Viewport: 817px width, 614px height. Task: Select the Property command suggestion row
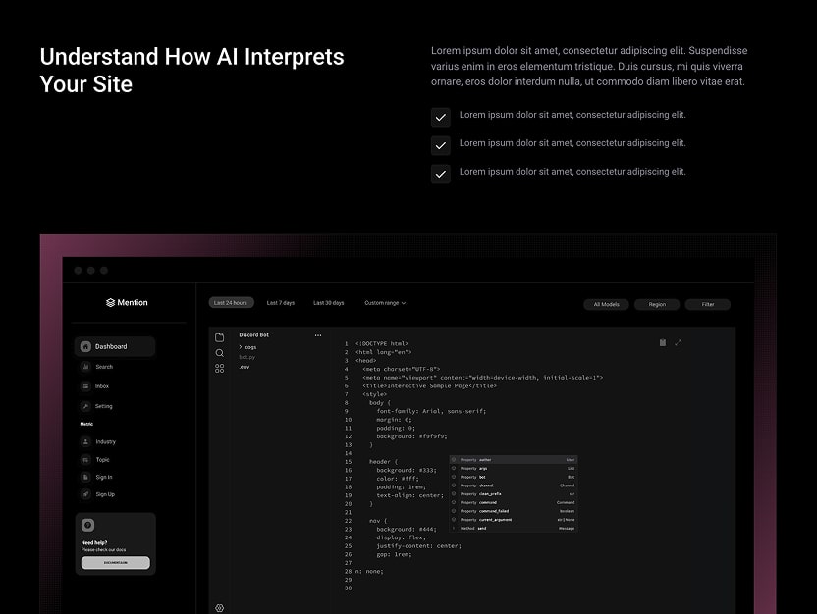tap(514, 502)
